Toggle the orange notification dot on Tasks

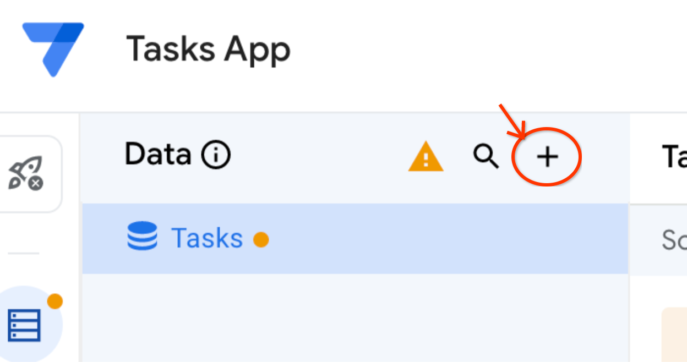[261, 239]
